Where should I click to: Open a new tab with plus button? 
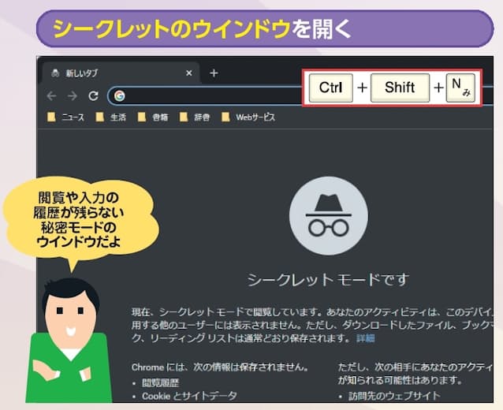214,73
